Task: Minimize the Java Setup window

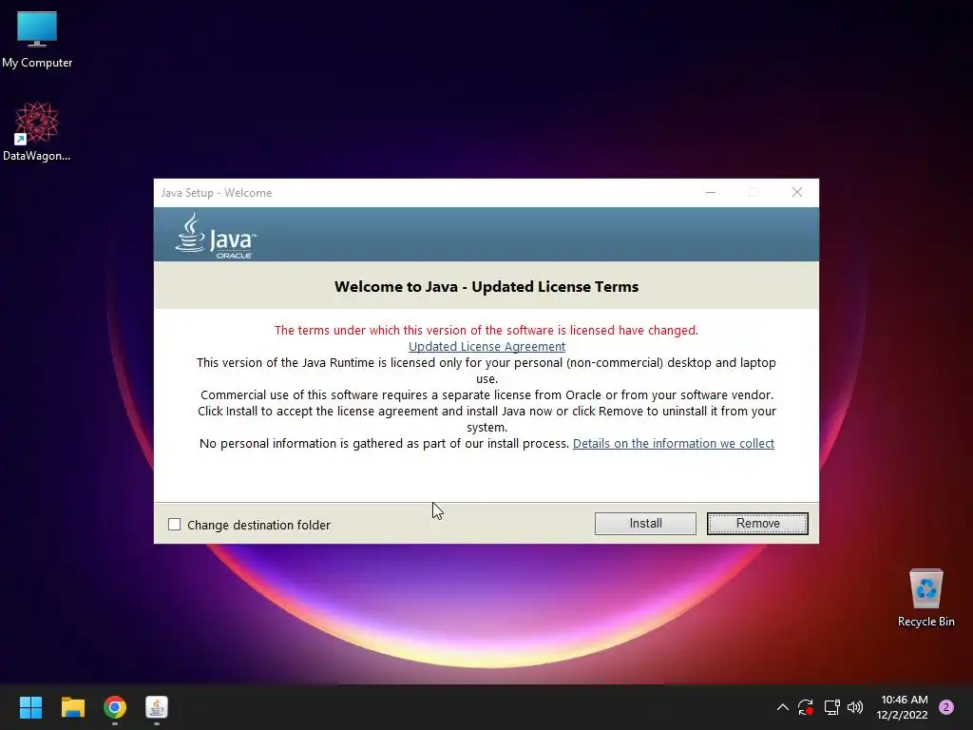Action: coord(711,192)
